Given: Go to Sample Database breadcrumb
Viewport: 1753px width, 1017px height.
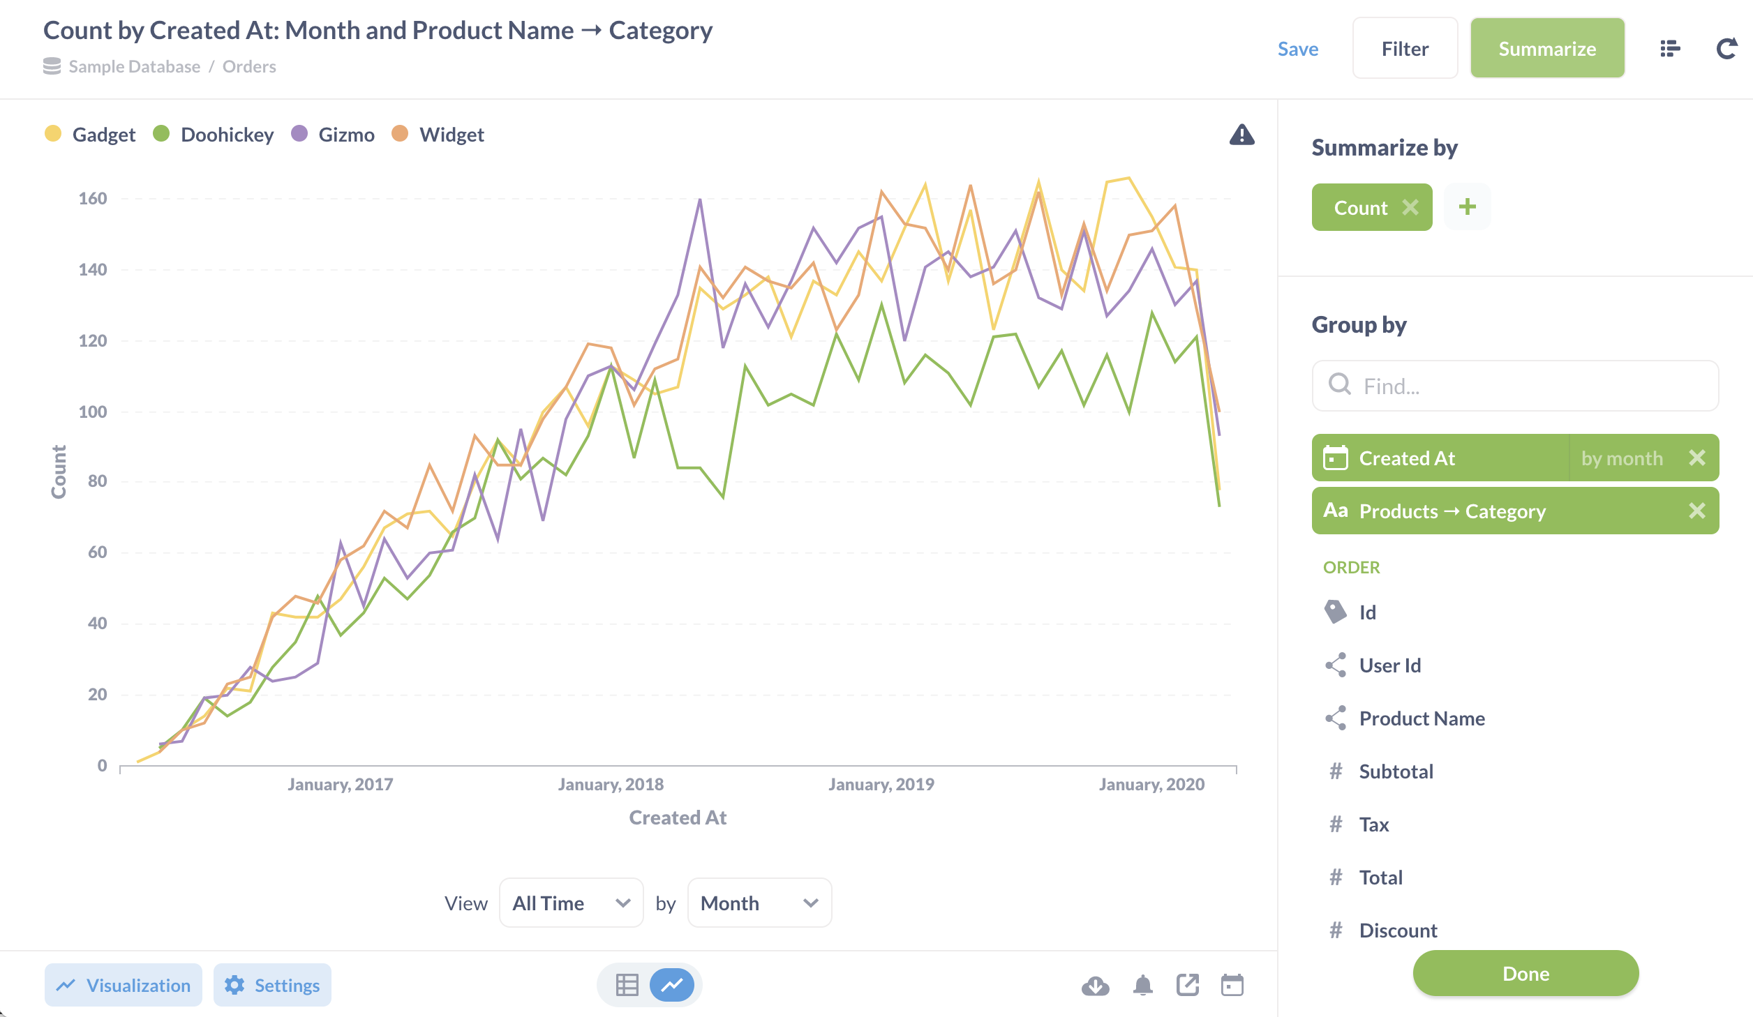Looking at the screenshot, I should click(134, 66).
